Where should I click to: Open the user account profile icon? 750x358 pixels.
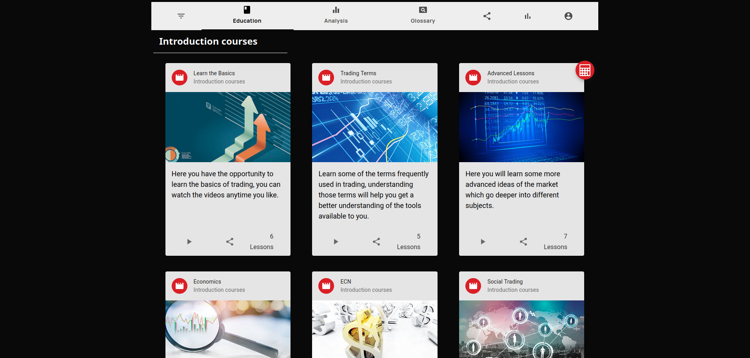coord(568,16)
